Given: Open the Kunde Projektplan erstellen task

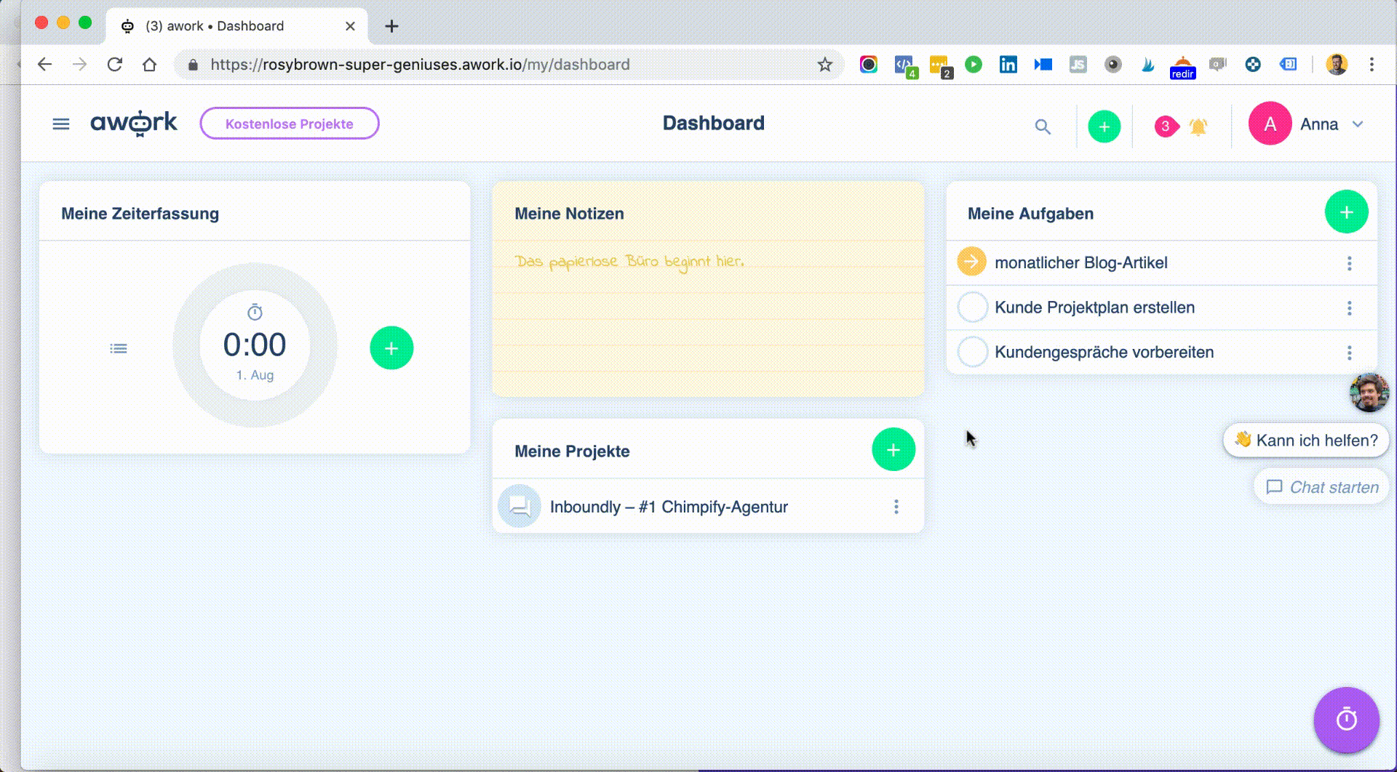Looking at the screenshot, I should [x=1094, y=307].
